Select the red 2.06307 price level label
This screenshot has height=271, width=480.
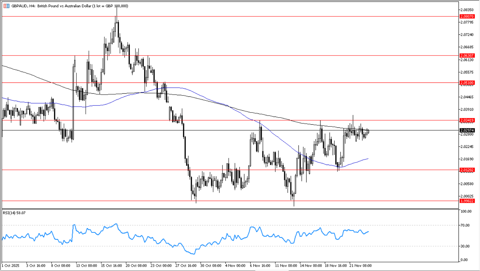[x=467, y=56]
